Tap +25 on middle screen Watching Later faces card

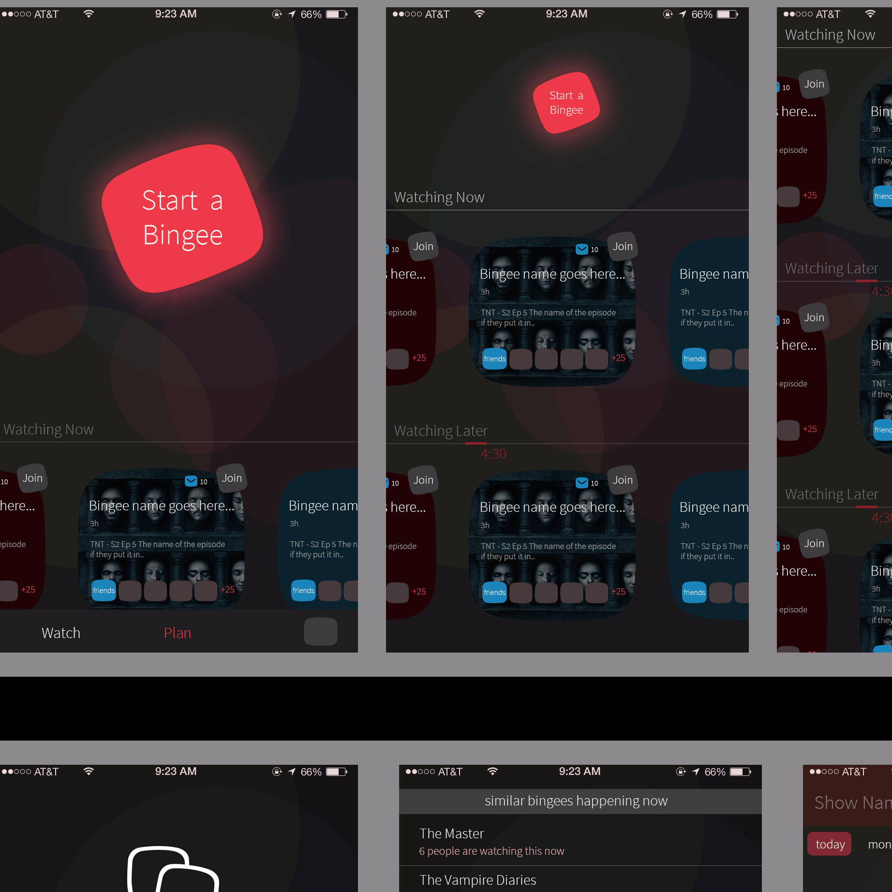[x=618, y=592]
